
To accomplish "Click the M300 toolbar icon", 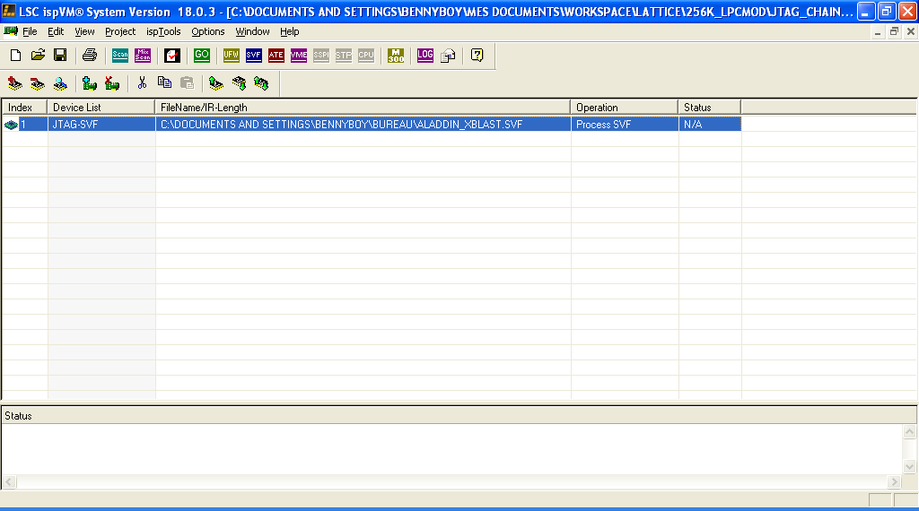I will point(396,55).
